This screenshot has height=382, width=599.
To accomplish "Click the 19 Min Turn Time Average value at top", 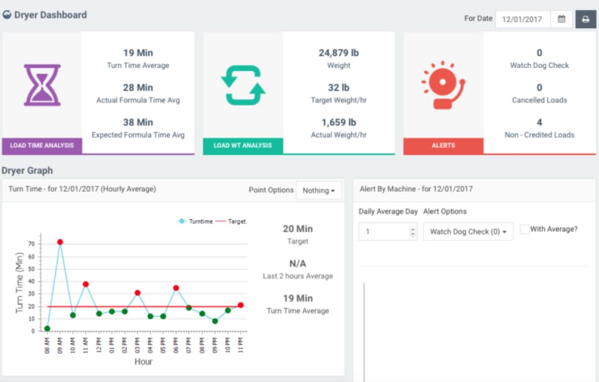I will point(138,52).
